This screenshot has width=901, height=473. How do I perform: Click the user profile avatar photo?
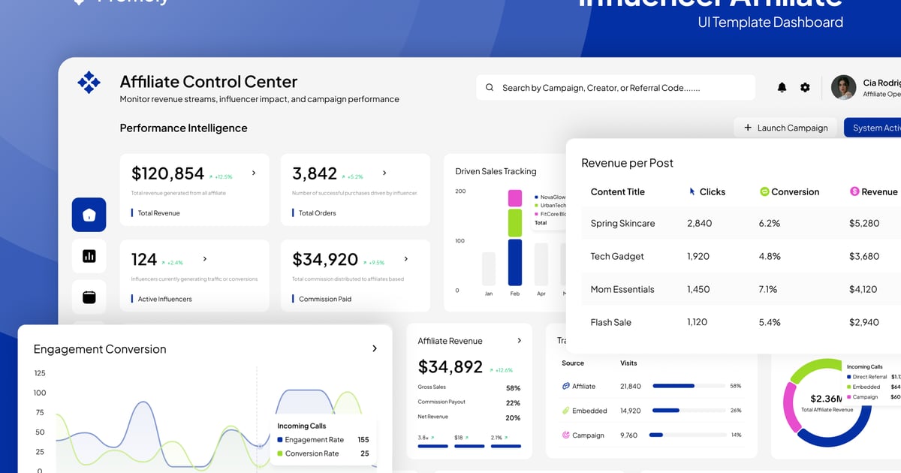point(843,88)
